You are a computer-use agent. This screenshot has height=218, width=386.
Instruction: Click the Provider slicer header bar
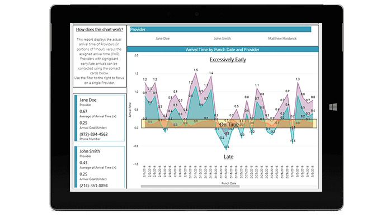(x=220, y=30)
